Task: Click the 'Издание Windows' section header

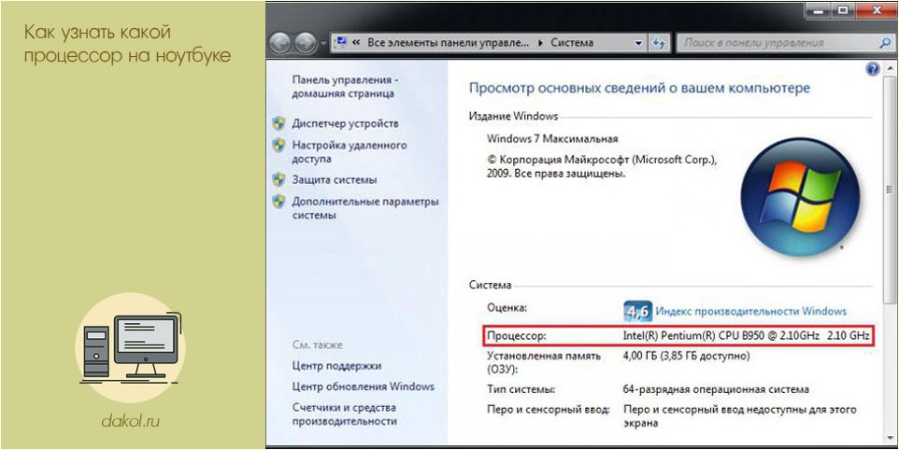Action: click(513, 116)
